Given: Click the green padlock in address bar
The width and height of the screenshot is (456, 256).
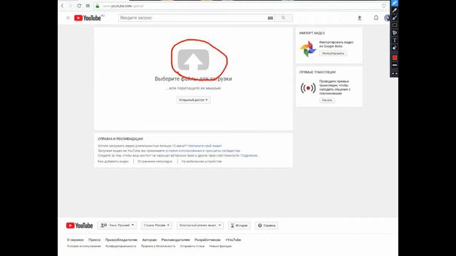Looking at the screenshot, I should click(x=98, y=6).
